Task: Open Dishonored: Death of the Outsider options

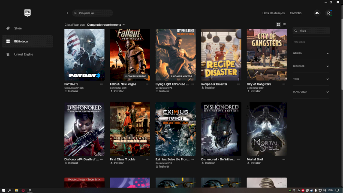Action: tap(102, 159)
